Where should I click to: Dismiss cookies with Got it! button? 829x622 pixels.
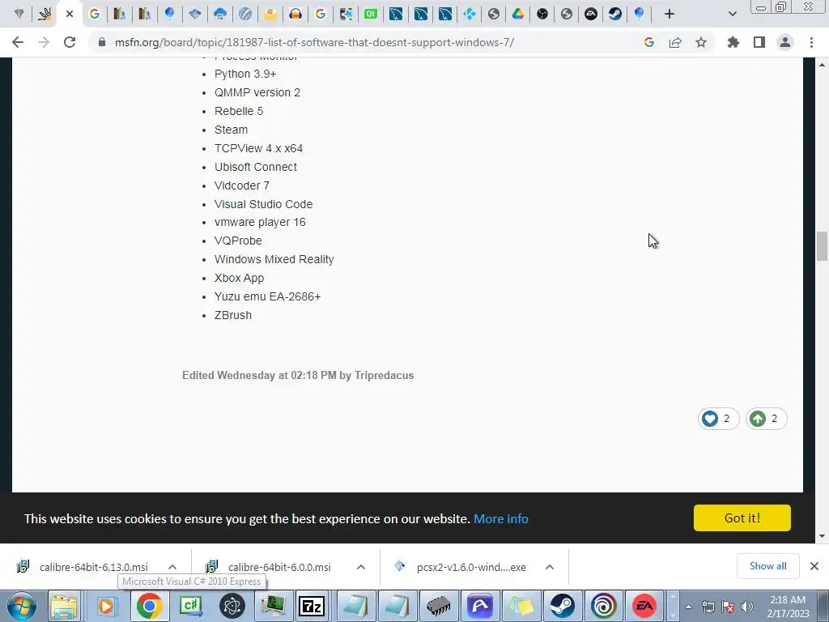742,518
